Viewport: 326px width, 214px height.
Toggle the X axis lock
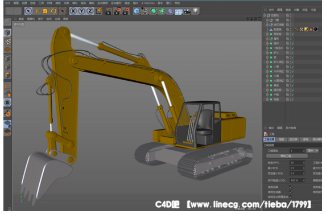(73, 11)
